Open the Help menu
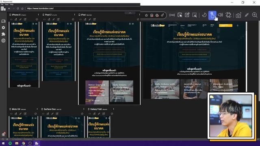The width and height of the screenshot is (260, 146). click(x=12, y=4)
